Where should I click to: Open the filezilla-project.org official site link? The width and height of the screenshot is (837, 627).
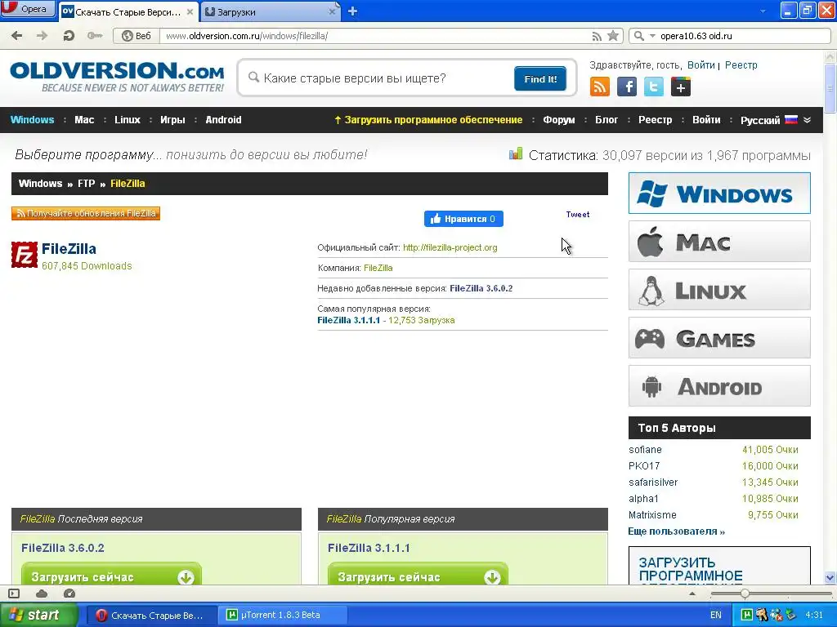click(450, 247)
